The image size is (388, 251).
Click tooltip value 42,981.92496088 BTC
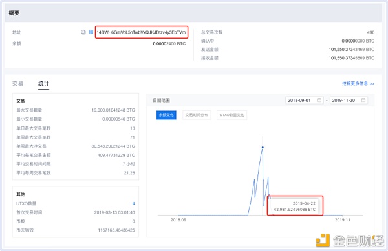click(x=295, y=210)
